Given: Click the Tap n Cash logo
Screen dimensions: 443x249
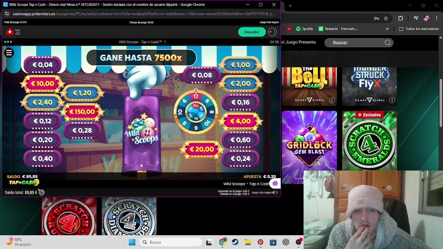Looking at the screenshot, I should [24, 183].
